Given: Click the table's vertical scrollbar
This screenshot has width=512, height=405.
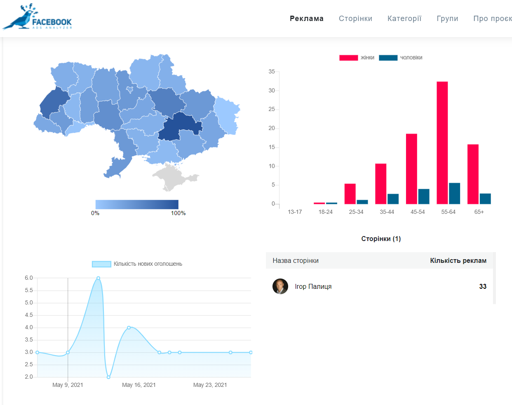Looking at the screenshot, I should [x=494, y=278].
